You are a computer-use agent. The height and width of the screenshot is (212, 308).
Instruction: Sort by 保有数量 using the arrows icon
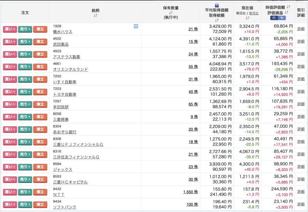pyautogui.click(x=171, y=13)
